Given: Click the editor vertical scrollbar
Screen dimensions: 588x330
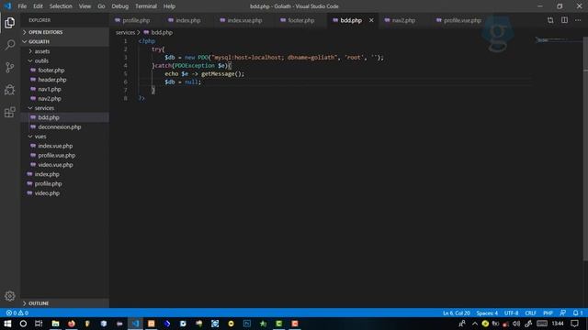Looking at the screenshot, I should [x=585, y=149].
